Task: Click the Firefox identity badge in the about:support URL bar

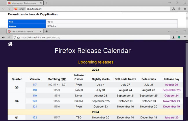Action: (19, 9)
